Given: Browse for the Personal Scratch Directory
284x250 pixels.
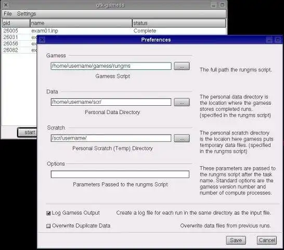Looking at the screenshot, I should click(x=182, y=138).
